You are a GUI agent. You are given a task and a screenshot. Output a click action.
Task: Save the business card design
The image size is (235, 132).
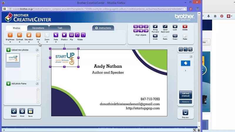(30, 111)
